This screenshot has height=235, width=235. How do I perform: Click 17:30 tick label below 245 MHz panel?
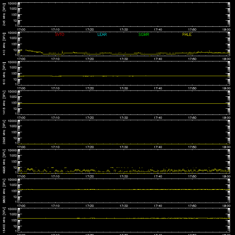[124, 30]
